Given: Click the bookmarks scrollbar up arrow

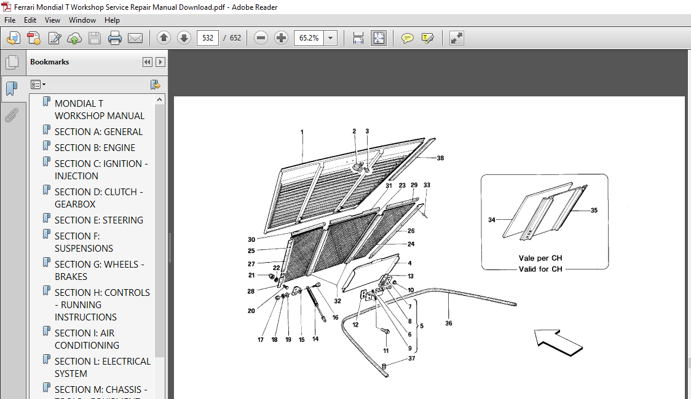Looking at the screenshot, I should pyautogui.click(x=159, y=100).
